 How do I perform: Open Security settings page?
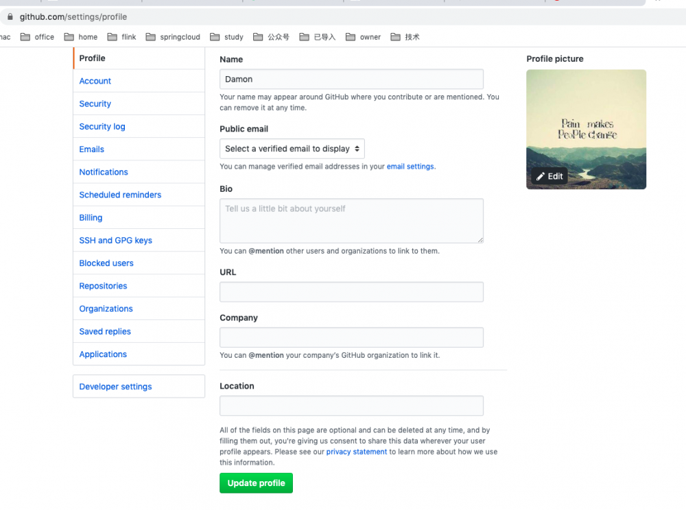coord(139,104)
